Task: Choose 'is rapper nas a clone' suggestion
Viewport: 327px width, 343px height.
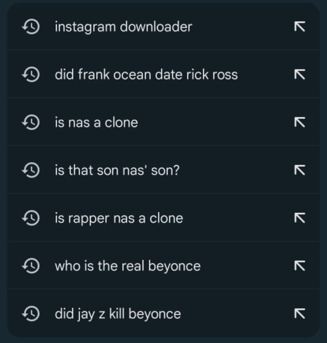Action: (x=119, y=218)
